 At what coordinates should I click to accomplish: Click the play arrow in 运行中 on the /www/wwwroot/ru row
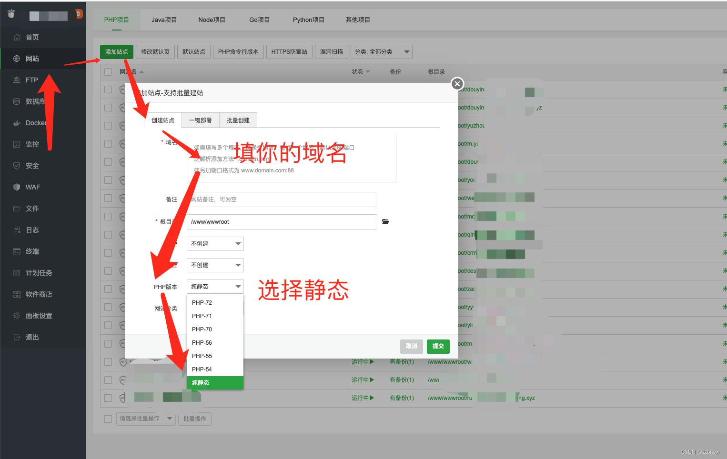tap(372, 398)
